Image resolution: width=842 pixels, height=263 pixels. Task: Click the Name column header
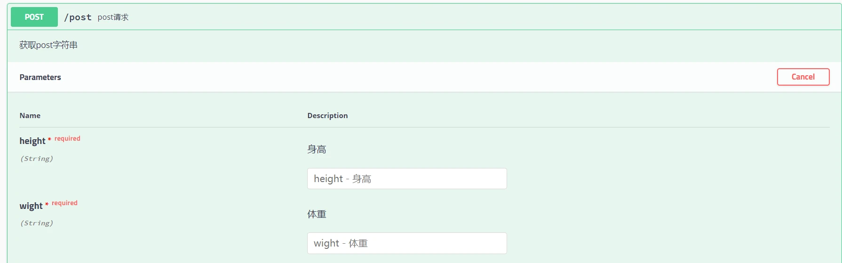pos(30,116)
